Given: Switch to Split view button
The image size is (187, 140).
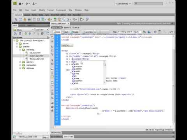Looking at the screenshot, I should coord(65,32).
